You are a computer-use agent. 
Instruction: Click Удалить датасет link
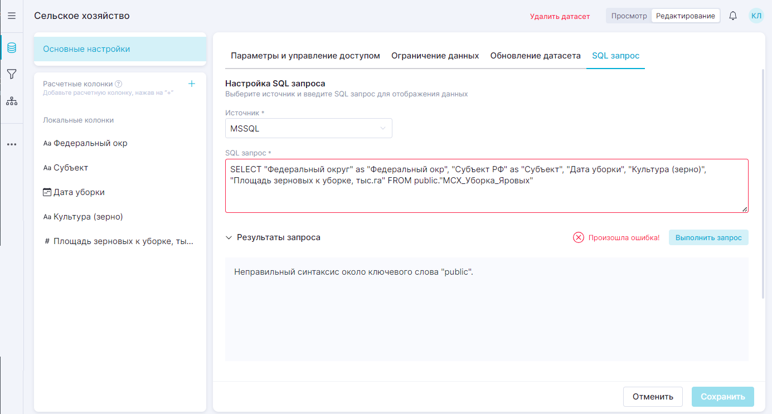[x=559, y=16]
